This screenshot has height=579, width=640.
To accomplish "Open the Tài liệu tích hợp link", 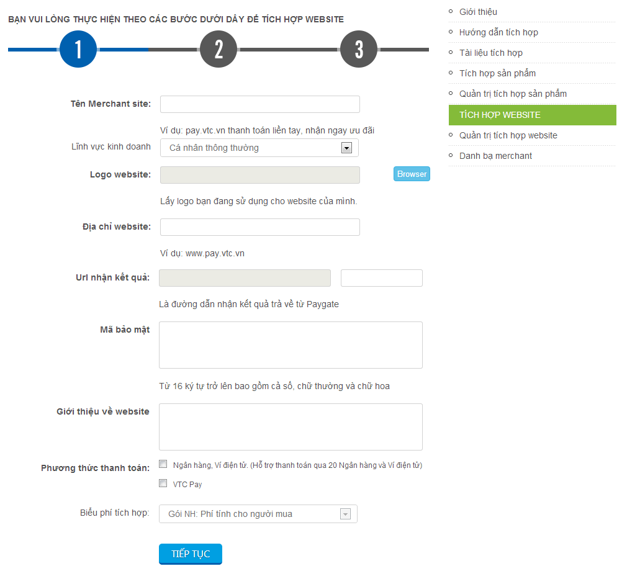I will [491, 53].
